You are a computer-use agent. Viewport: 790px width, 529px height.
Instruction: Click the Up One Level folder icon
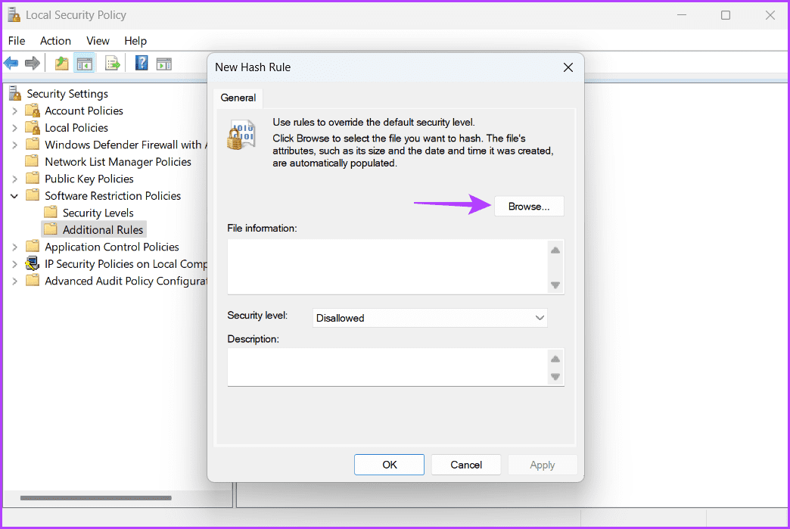point(61,64)
